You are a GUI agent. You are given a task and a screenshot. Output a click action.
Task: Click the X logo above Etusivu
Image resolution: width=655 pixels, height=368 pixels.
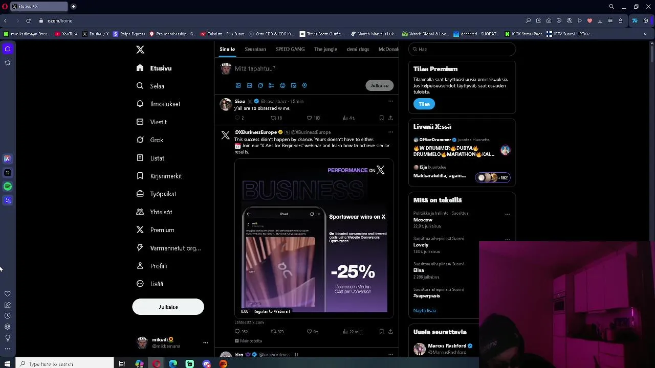tap(140, 50)
